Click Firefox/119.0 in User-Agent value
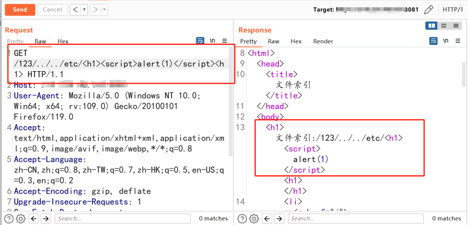Viewport: 468px width, 225px height. coord(44,117)
